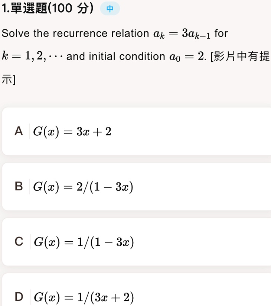The height and width of the screenshot is (306, 271).
Task: Click empty area of option B card
Action: pyautogui.click(x=203, y=186)
